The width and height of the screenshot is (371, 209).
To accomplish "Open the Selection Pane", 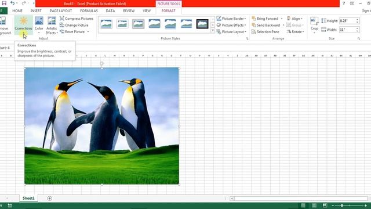I will 265,32.
